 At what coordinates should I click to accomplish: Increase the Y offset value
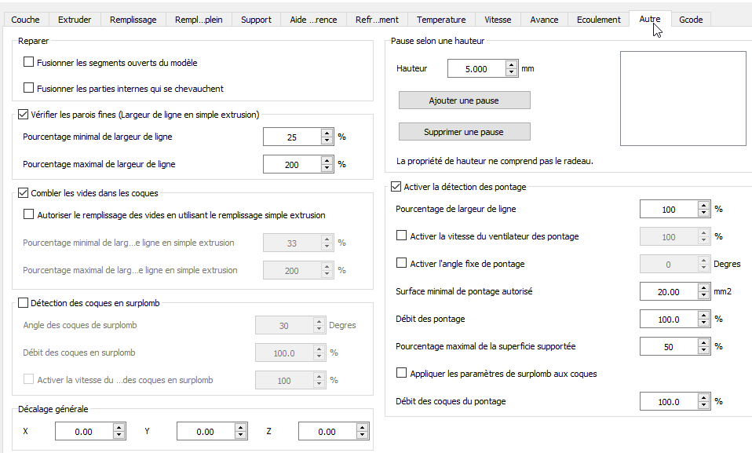241,427
